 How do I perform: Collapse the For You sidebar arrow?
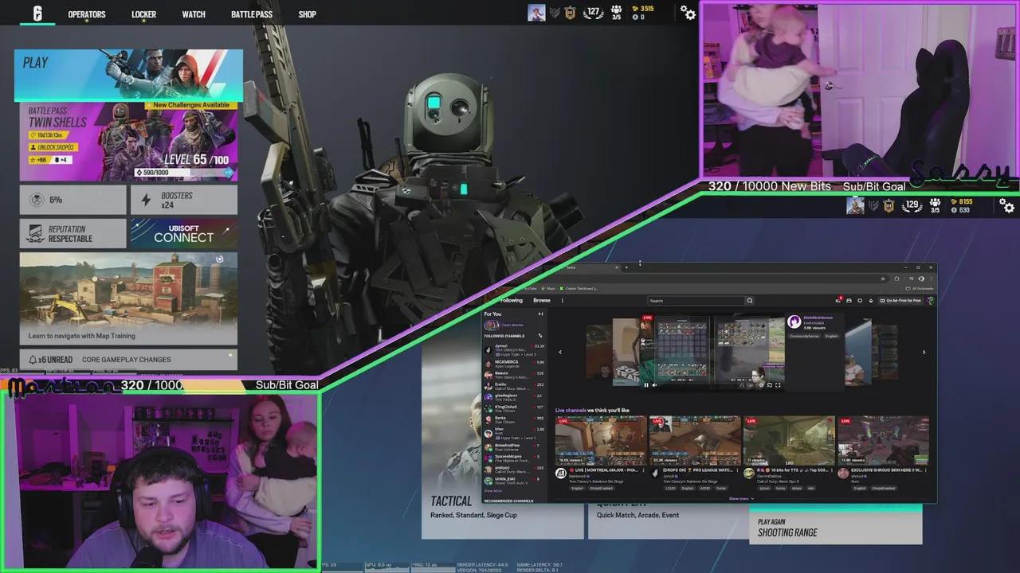tap(540, 314)
